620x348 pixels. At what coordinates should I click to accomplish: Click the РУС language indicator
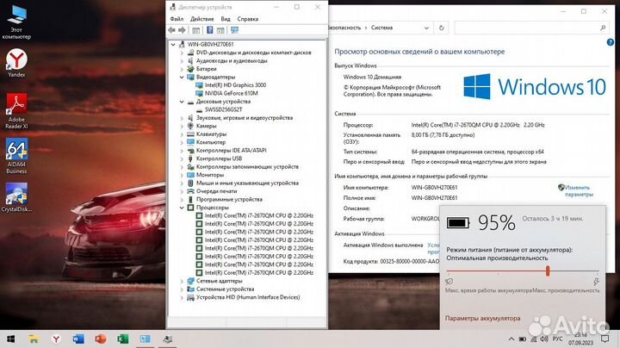tap(557, 339)
